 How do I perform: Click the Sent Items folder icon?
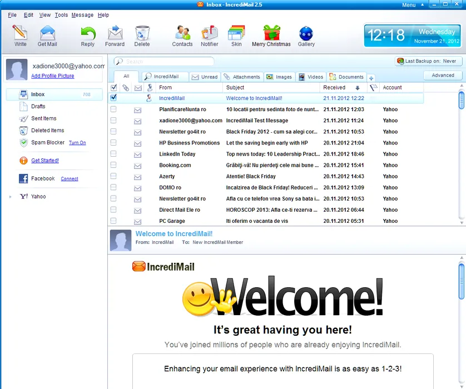pos(23,118)
